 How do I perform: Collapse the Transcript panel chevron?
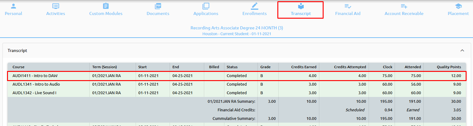pyautogui.click(x=462, y=50)
